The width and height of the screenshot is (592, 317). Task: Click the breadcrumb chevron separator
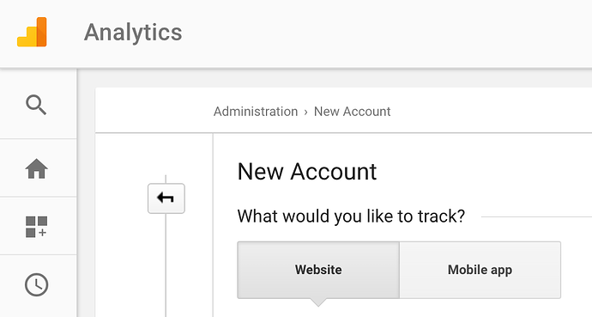305,113
